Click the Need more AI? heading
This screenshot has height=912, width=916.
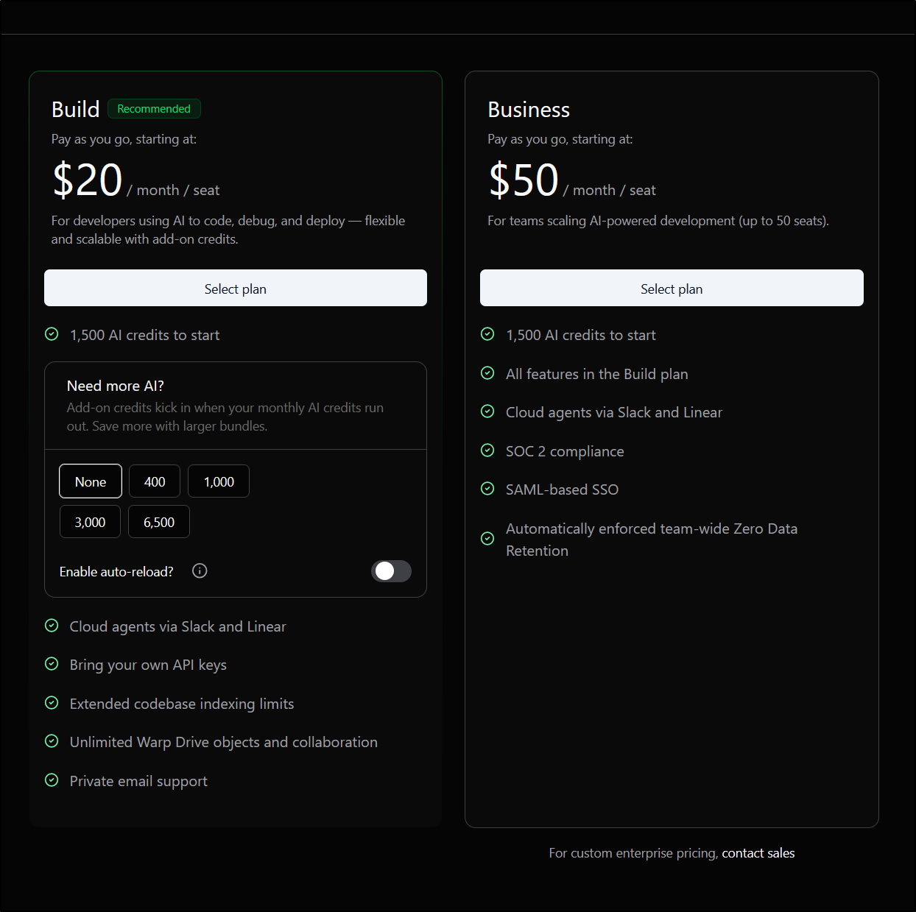[x=116, y=386]
